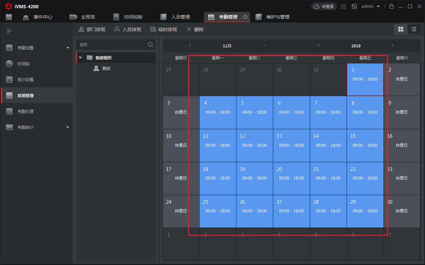Go to next month after 11月

264,46
